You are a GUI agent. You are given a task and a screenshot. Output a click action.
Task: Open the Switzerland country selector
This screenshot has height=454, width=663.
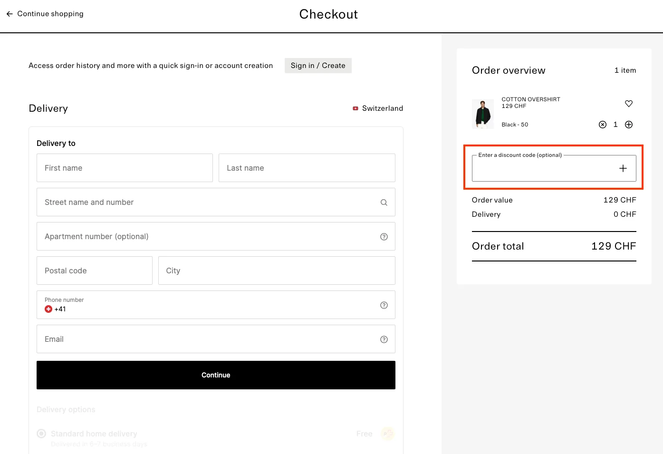click(x=378, y=108)
